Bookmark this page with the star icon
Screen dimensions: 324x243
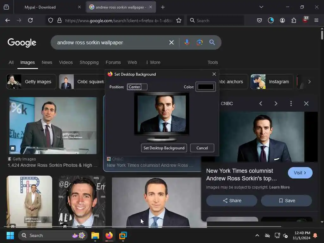179,20
